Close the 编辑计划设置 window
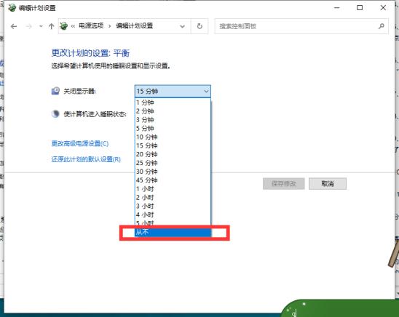The height and width of the screenshot is (317, 399). tap(383, 8)
